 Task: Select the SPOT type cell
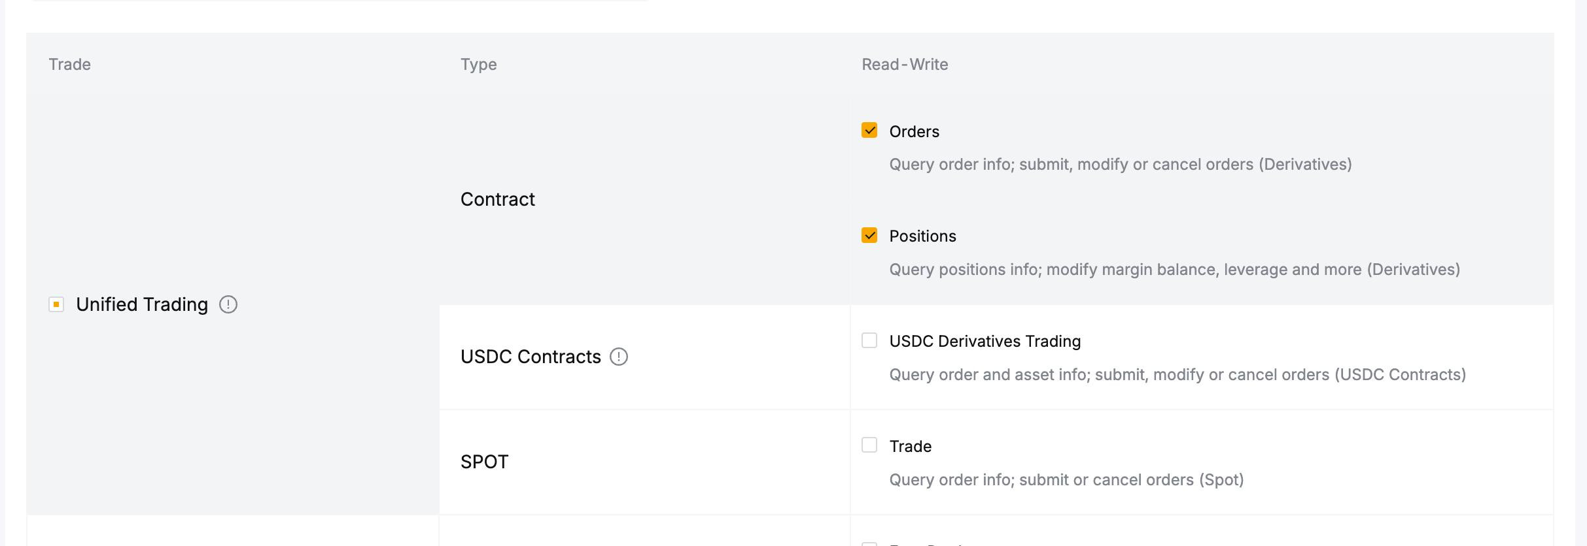coord(484,462)
